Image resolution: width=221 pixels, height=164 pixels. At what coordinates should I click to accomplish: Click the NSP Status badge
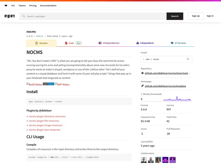62,84
